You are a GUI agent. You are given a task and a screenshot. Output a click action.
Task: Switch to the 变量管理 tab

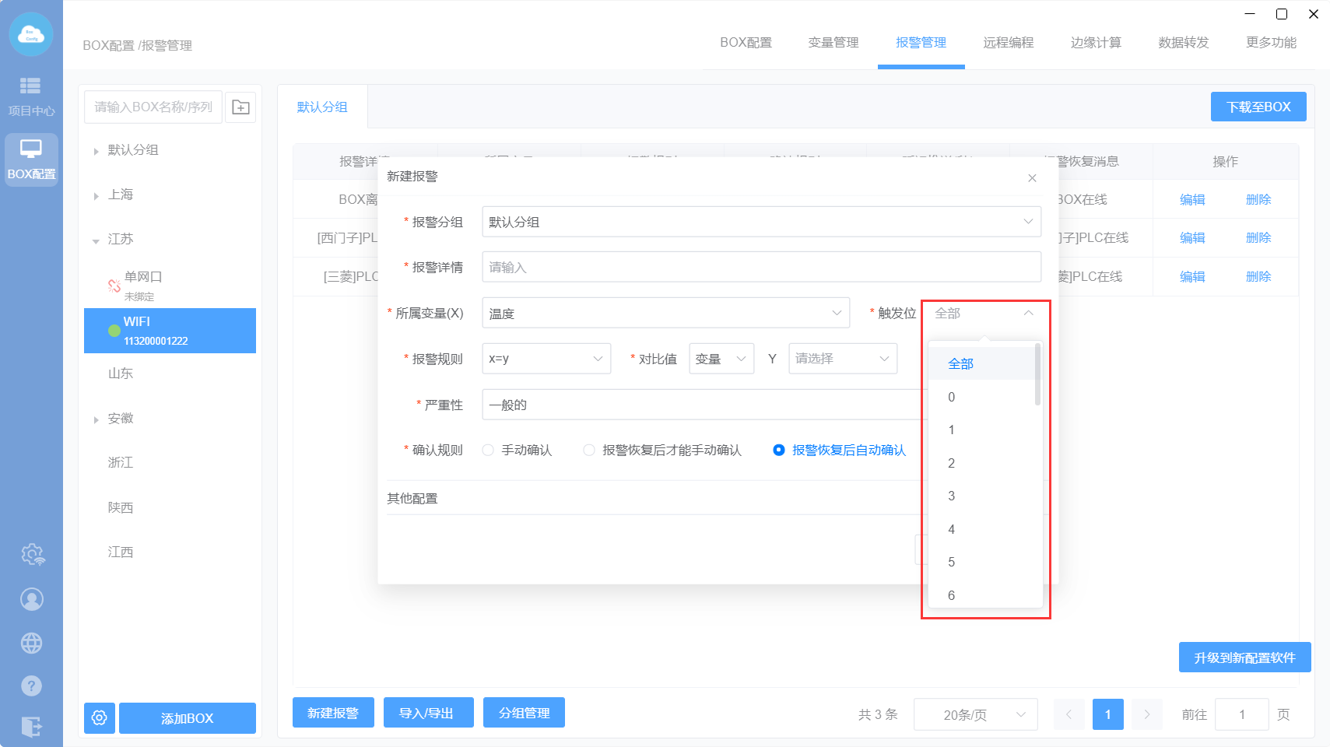pos(833,43)
